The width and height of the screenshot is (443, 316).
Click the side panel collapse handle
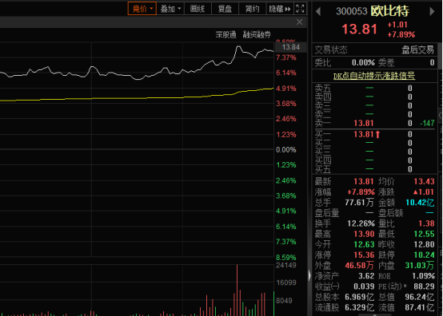point(309,275)
